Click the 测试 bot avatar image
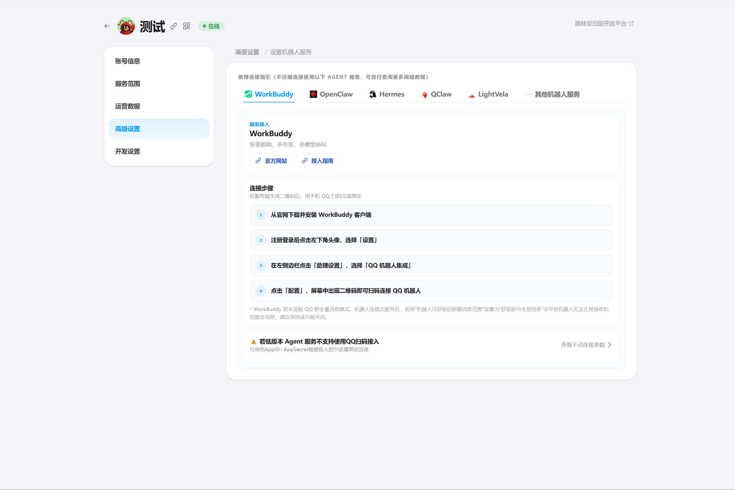This screenshot has width=735, height=490. coord(126,26)
